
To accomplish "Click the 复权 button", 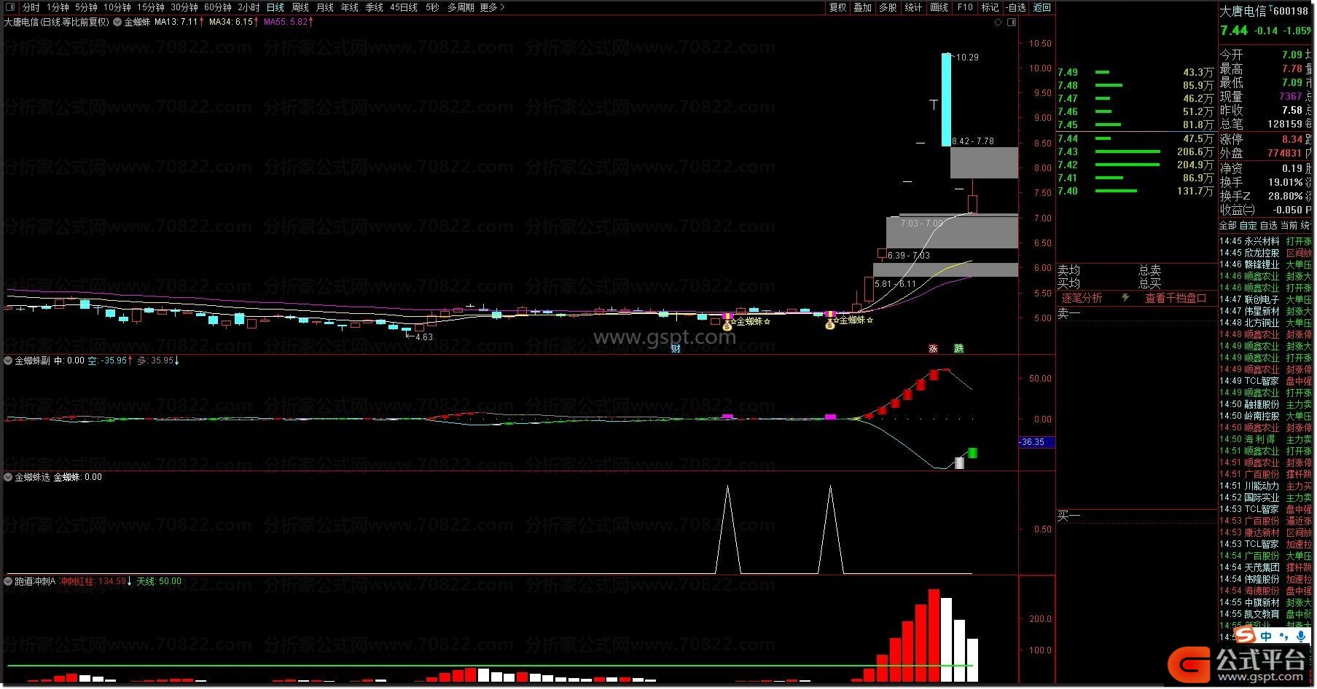I will [838, 7].
